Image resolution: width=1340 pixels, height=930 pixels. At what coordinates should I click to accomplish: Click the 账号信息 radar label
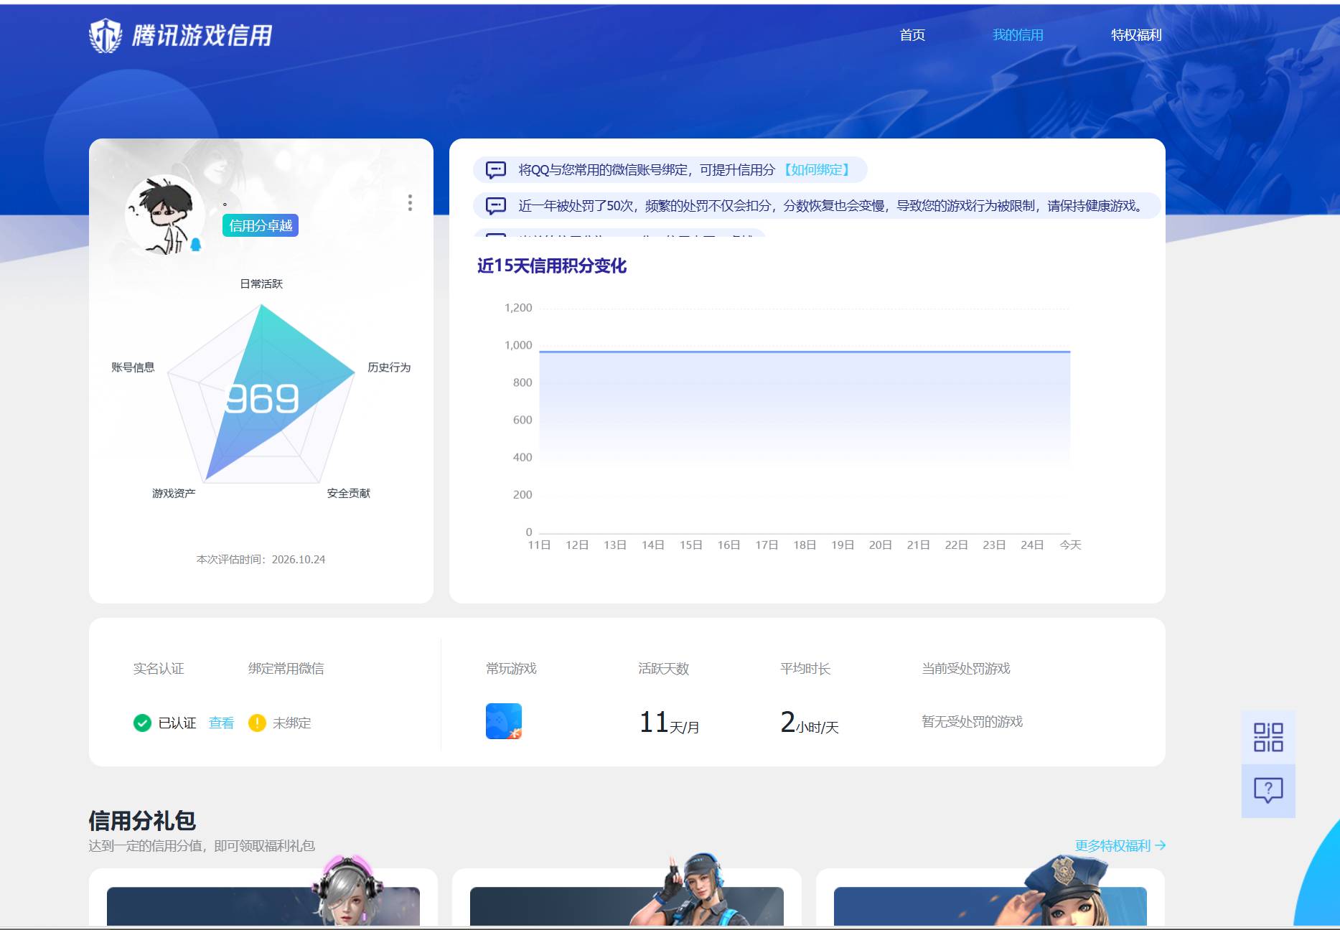pyautogui.click(x=133, y=367)
